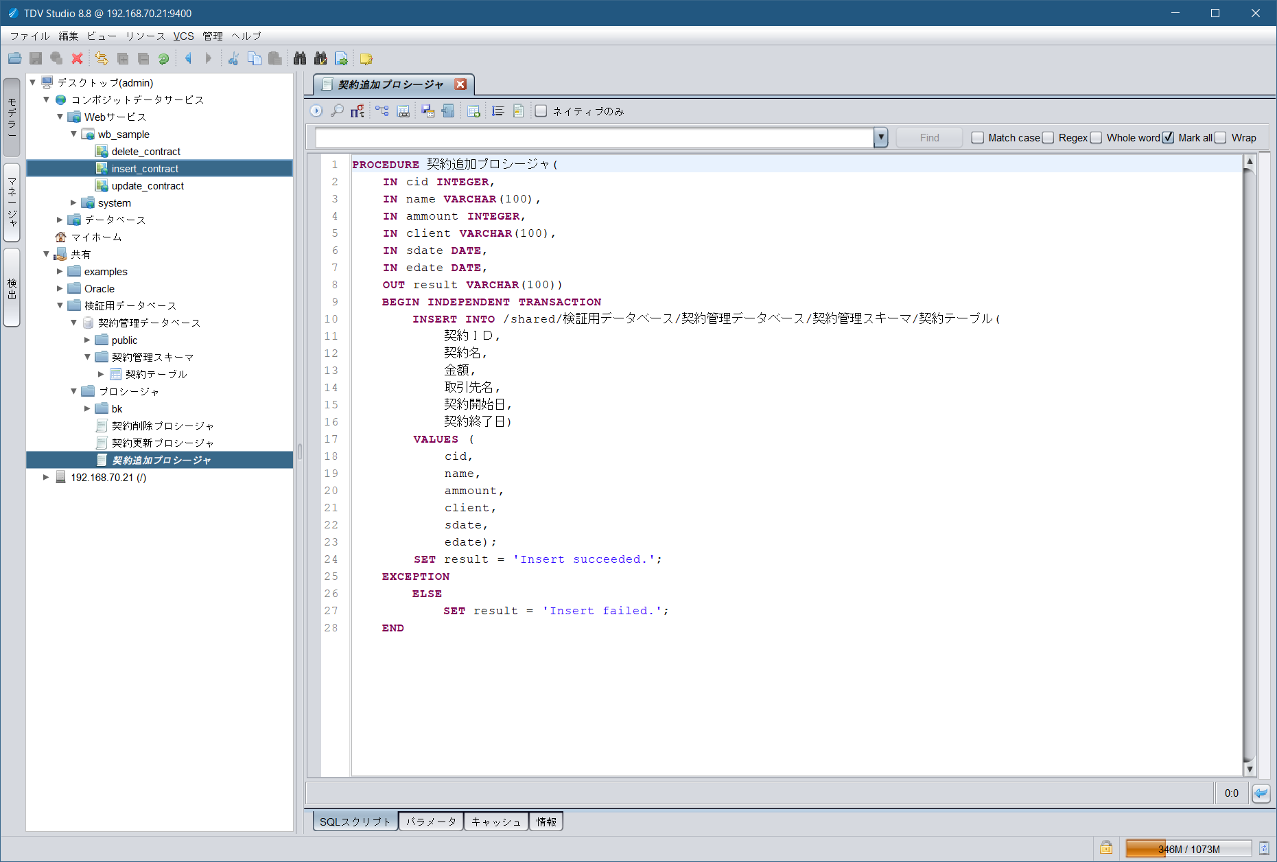Open the ファイル menu
This screenshot has height=862, width=1277.
click(30, 36)
